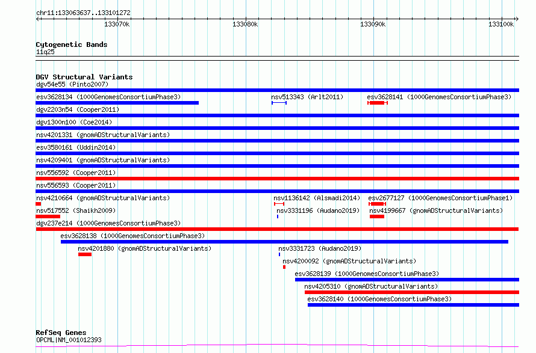Select dgv1300n100 (Coe2014) label

point(74,122)
